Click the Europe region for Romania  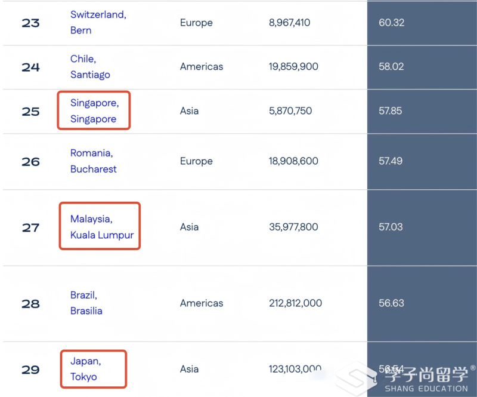pos(196,161)
